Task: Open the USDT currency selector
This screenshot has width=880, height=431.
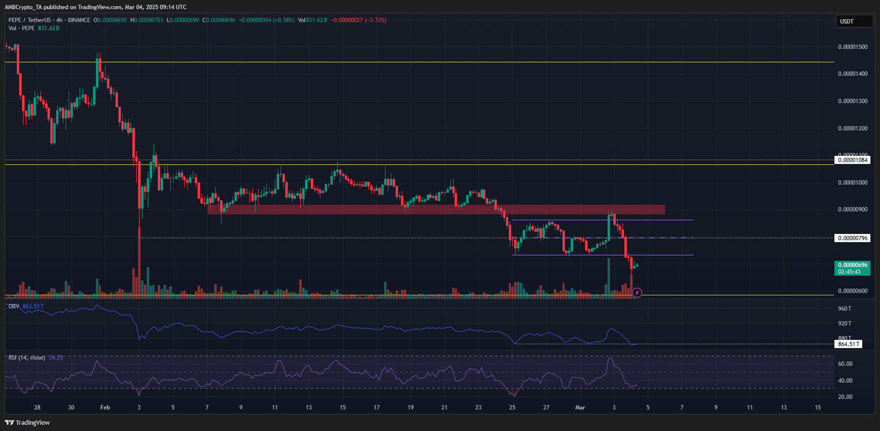Action: pyautogui.click(x=854, y=21)
